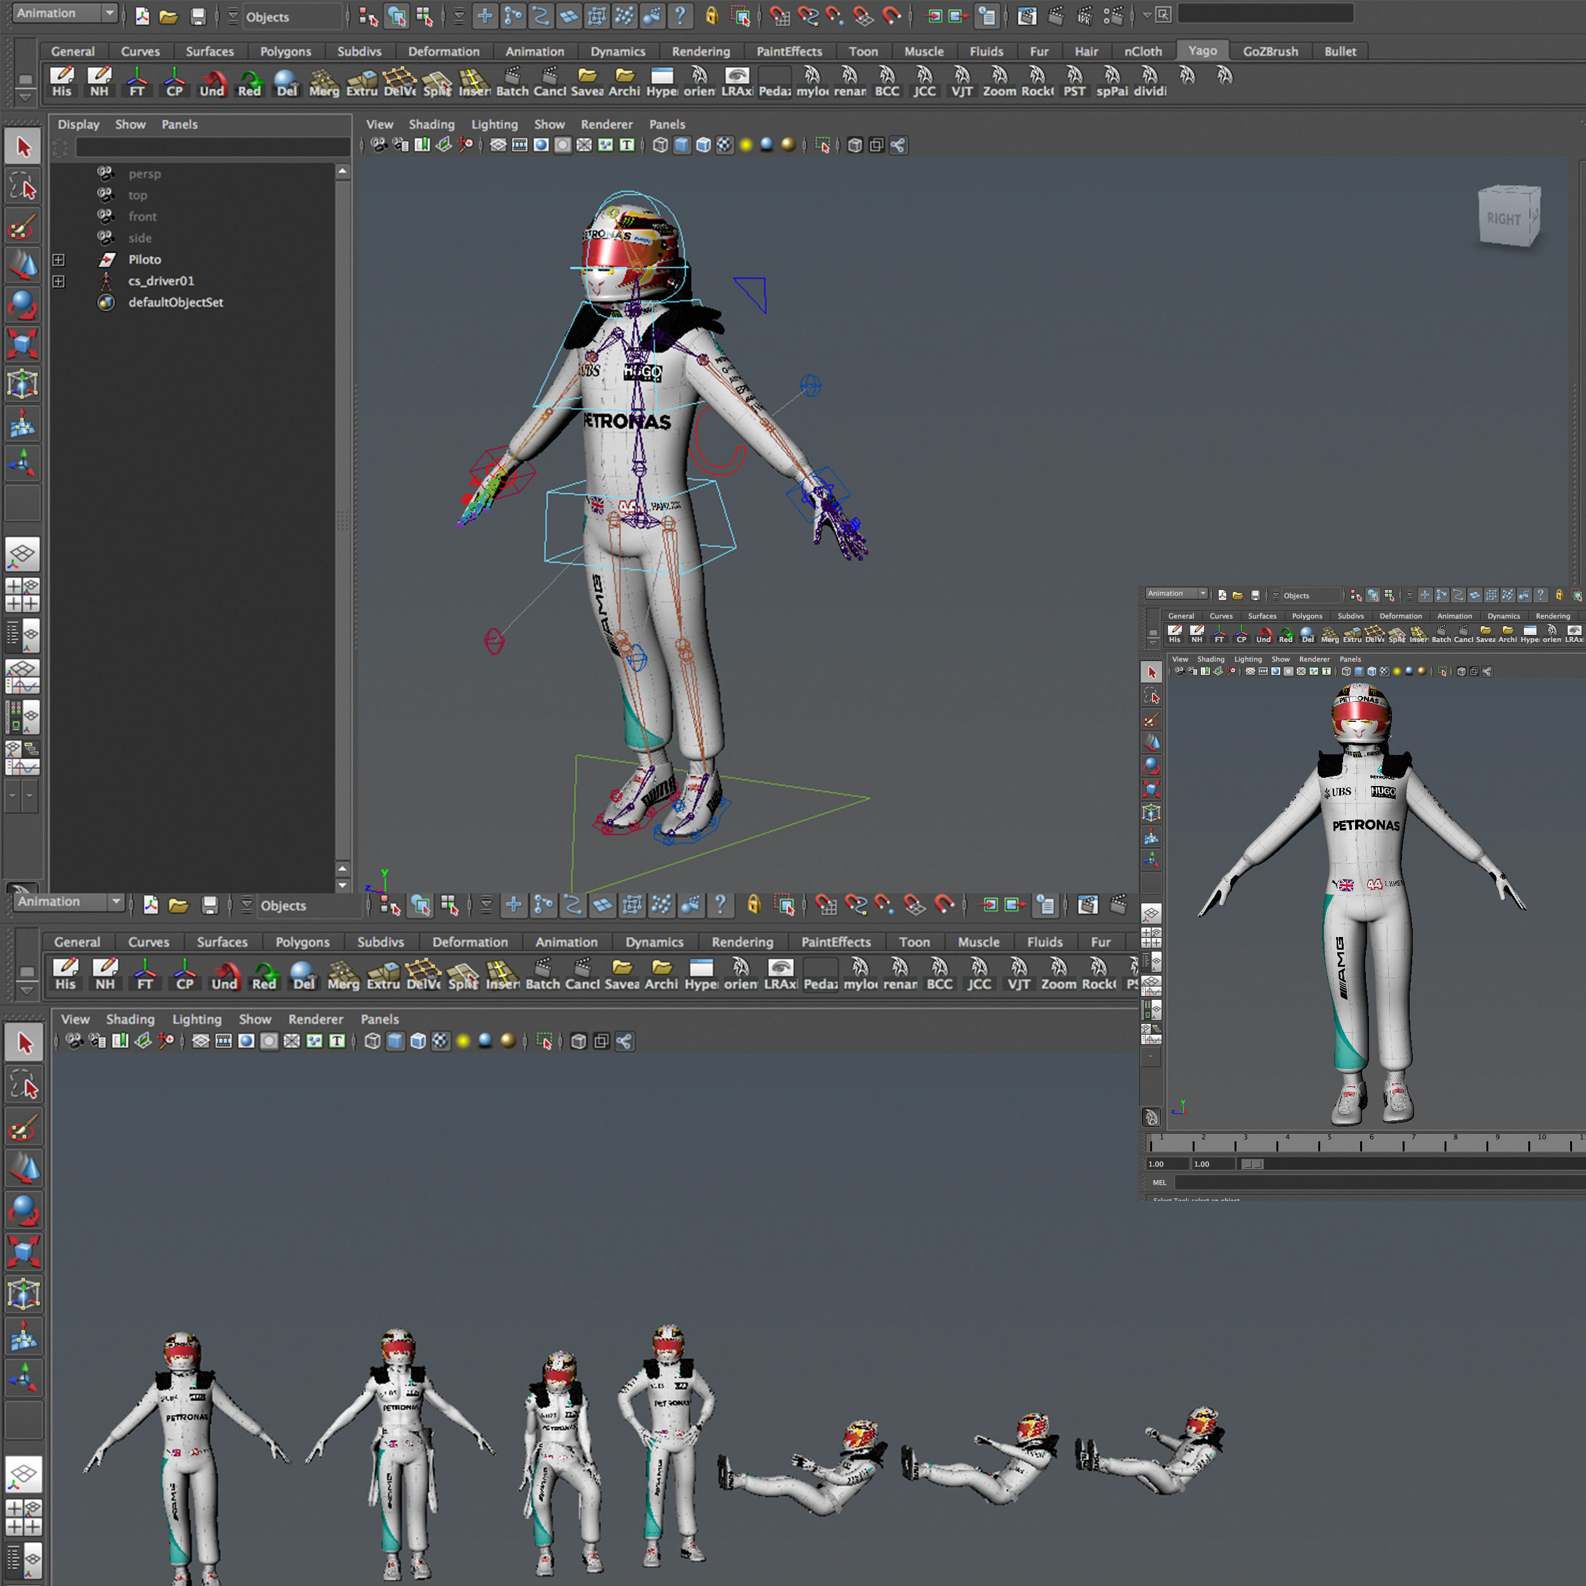Screen dimensions: 1586x1586
Task: Click the Merg shelf icon in top window
Action: coord(324,81)
